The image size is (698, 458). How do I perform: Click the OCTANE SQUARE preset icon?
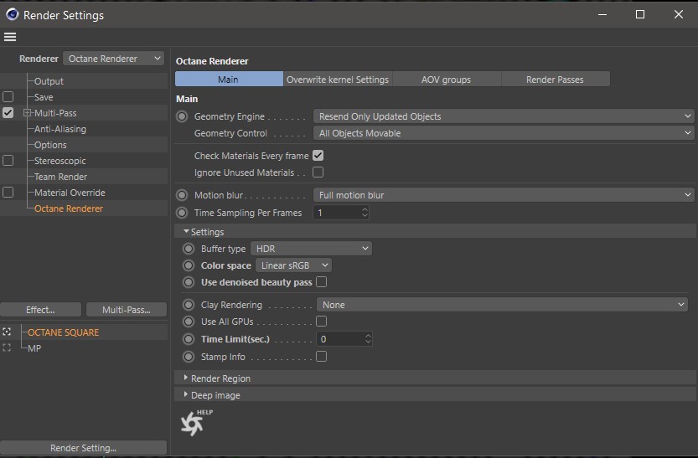pos(8,332)
